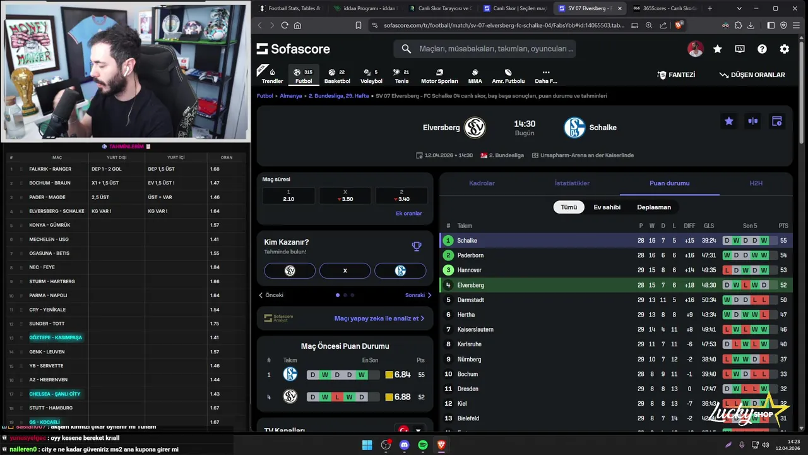808x455 pixels.
Task: Open head-to-head compare icon on match card
Action: 752,121
